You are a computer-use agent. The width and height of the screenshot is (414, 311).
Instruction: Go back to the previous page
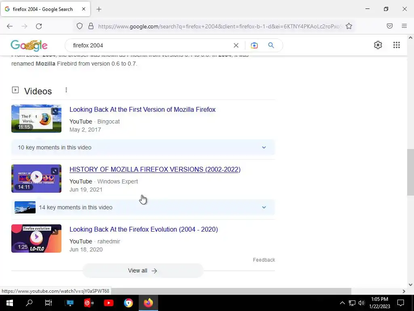[x=10, y=26]
